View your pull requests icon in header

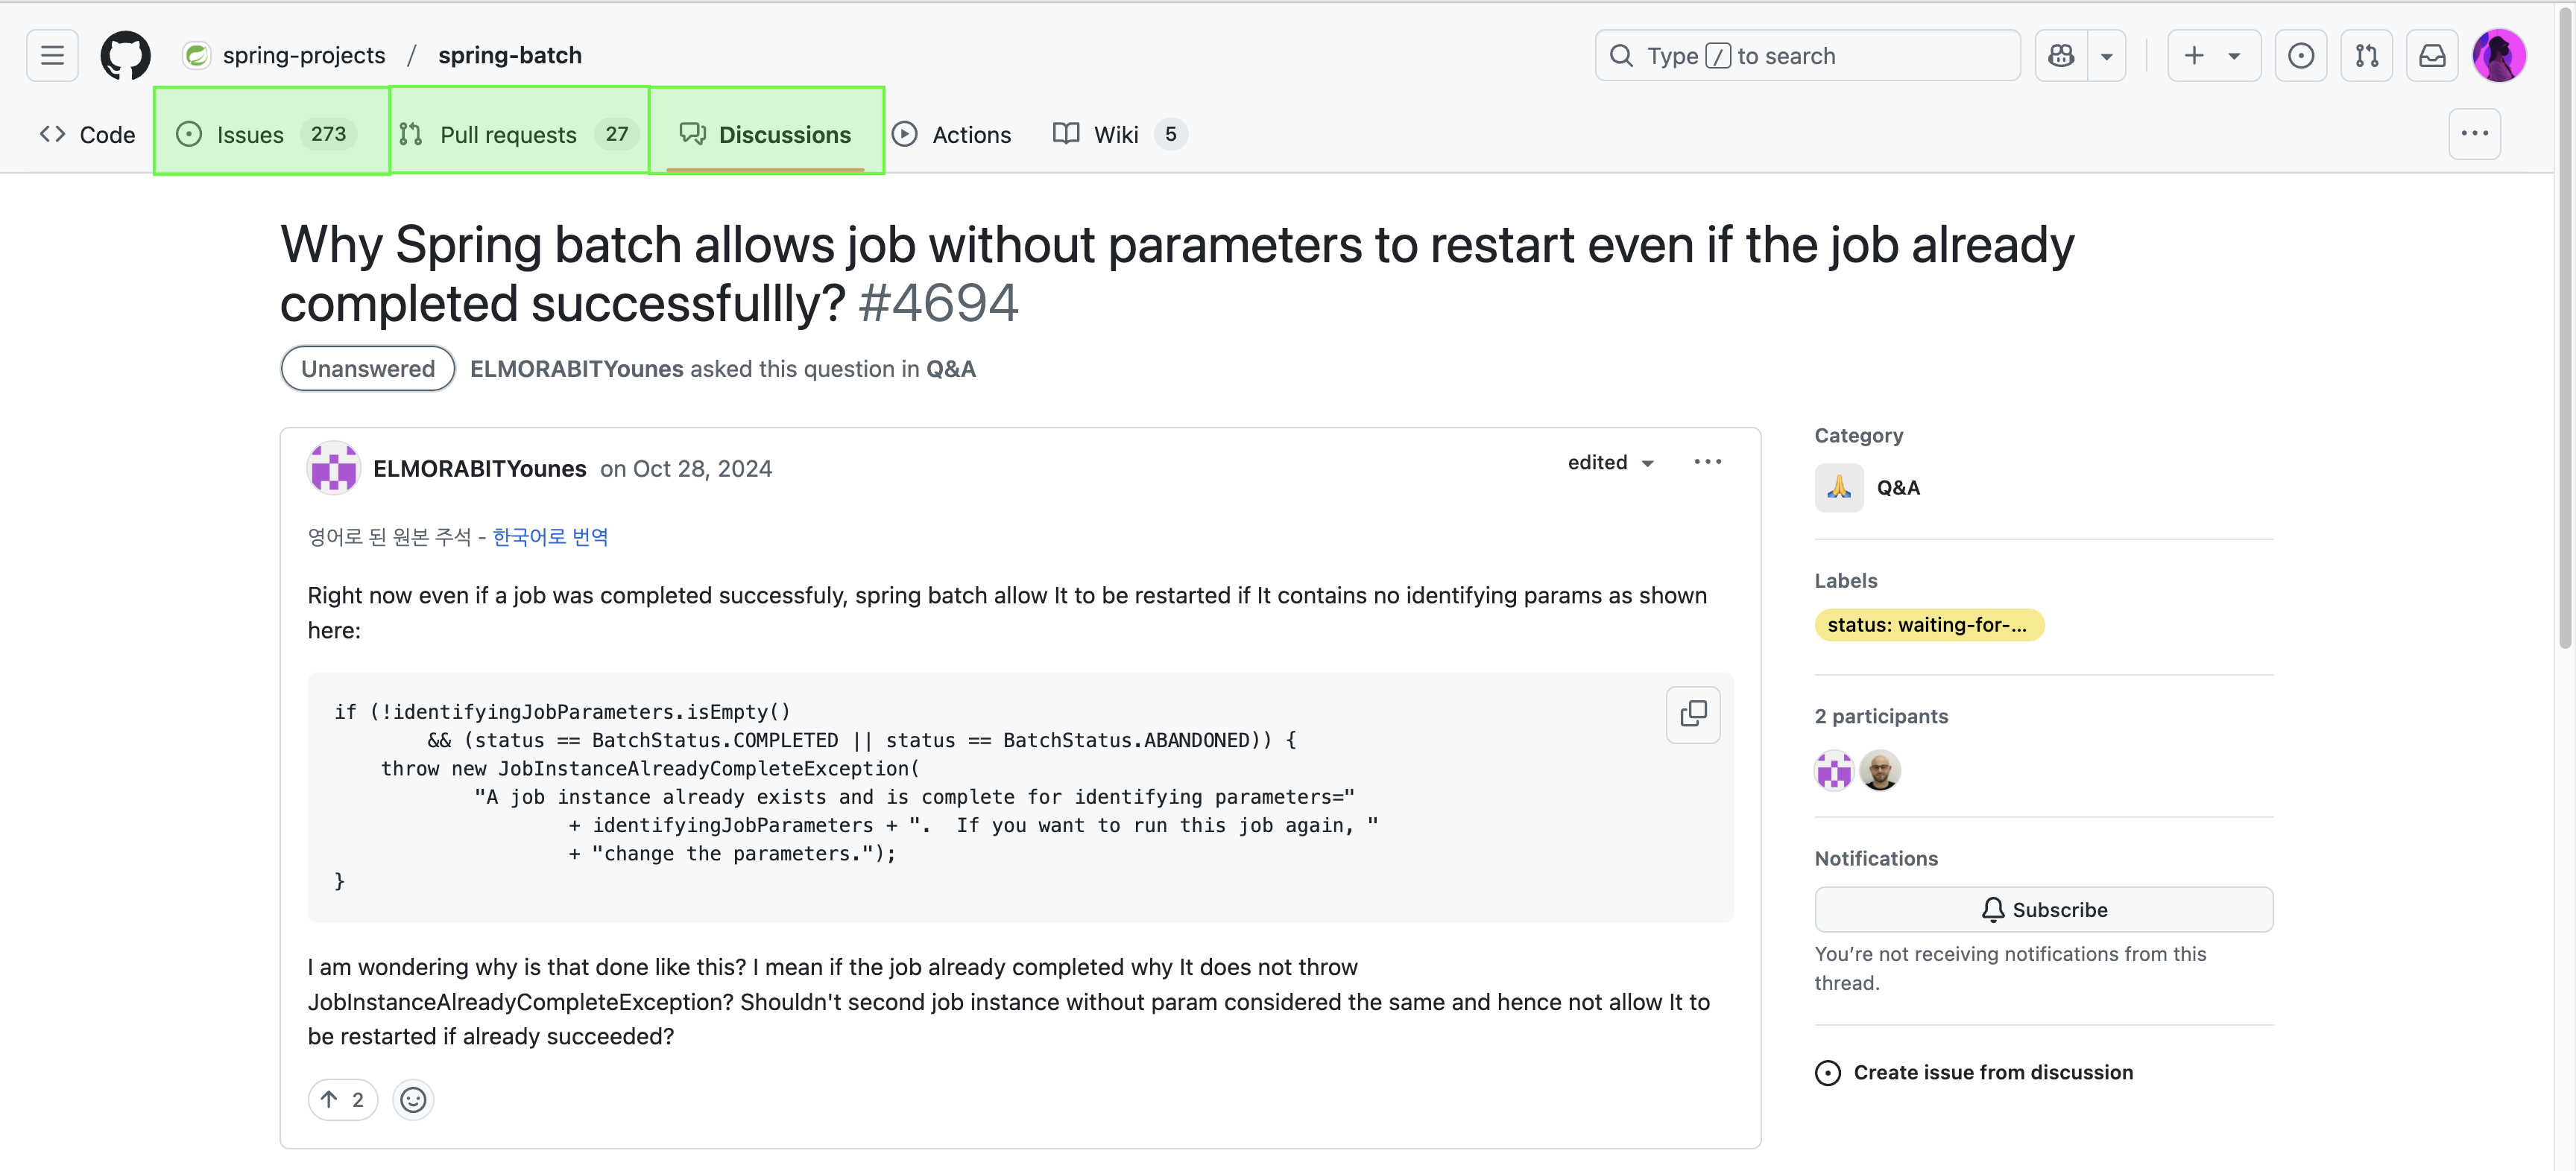(2366, 55)
